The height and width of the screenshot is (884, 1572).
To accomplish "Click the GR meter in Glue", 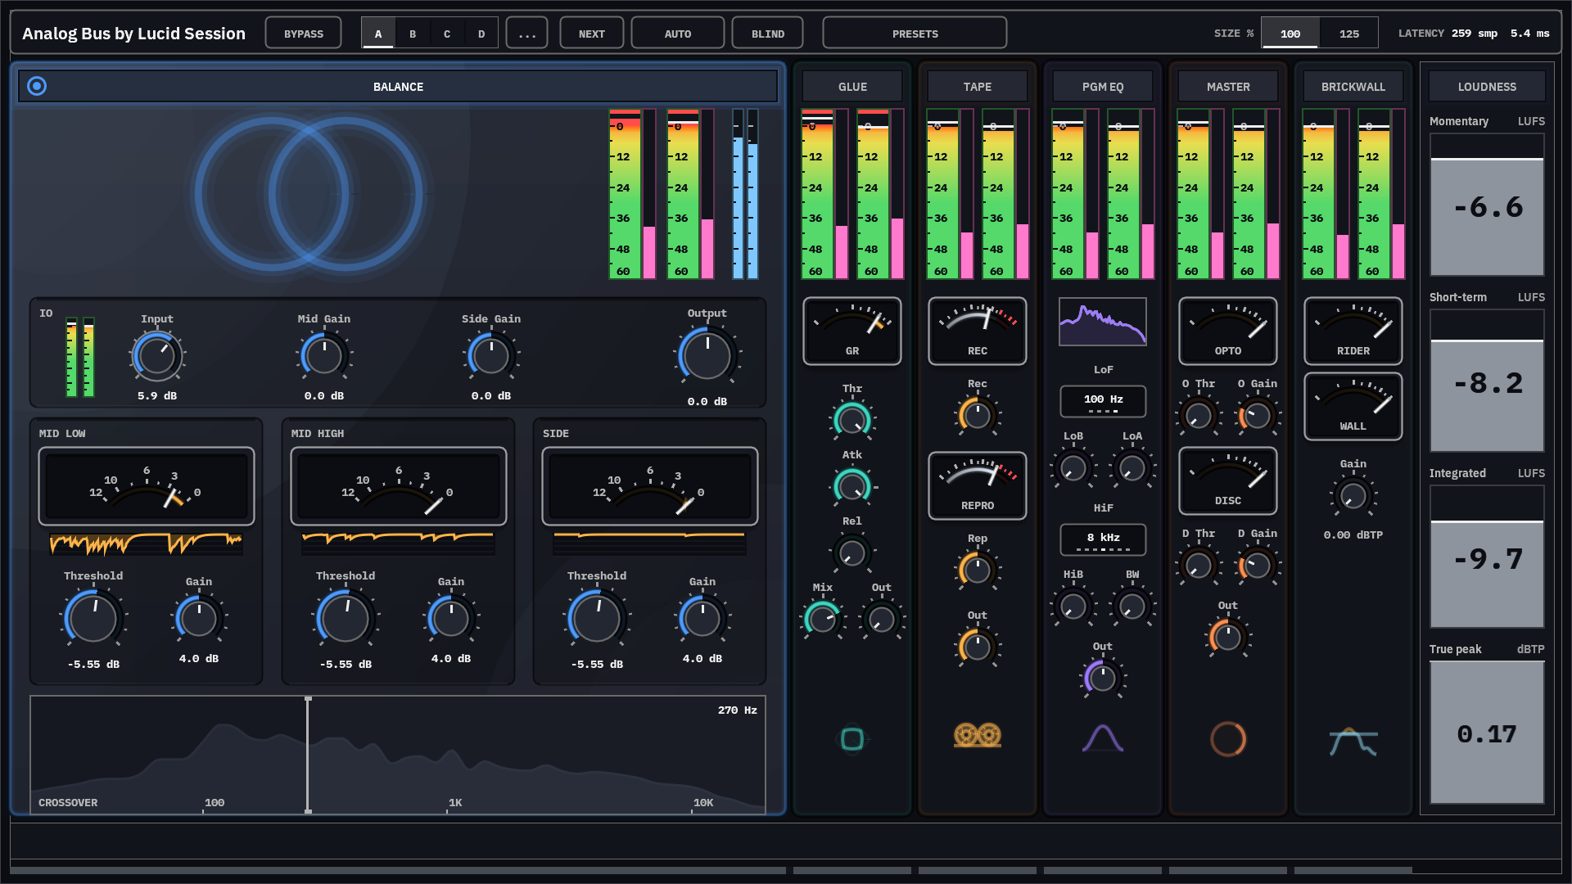I will [852, 331].
